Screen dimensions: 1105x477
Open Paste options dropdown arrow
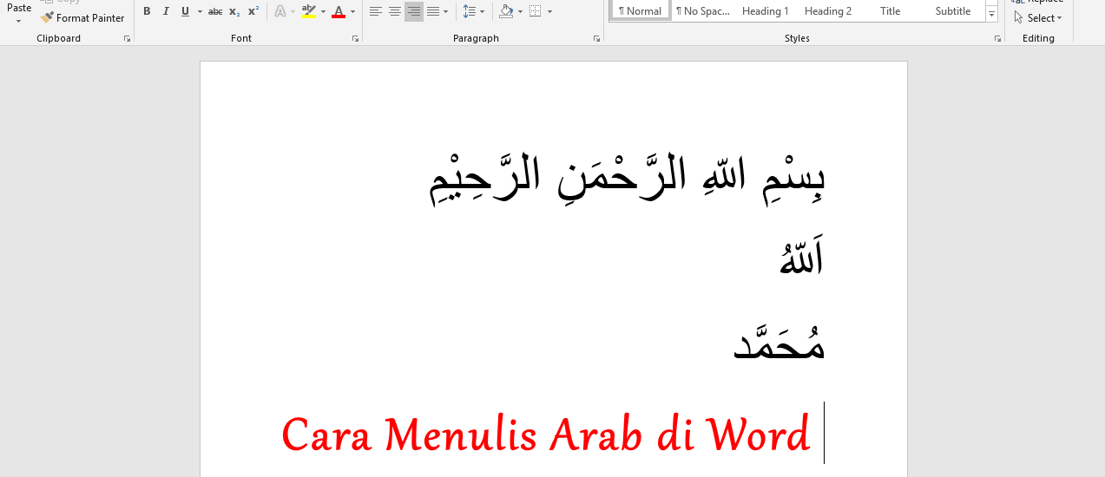(18, 21)
